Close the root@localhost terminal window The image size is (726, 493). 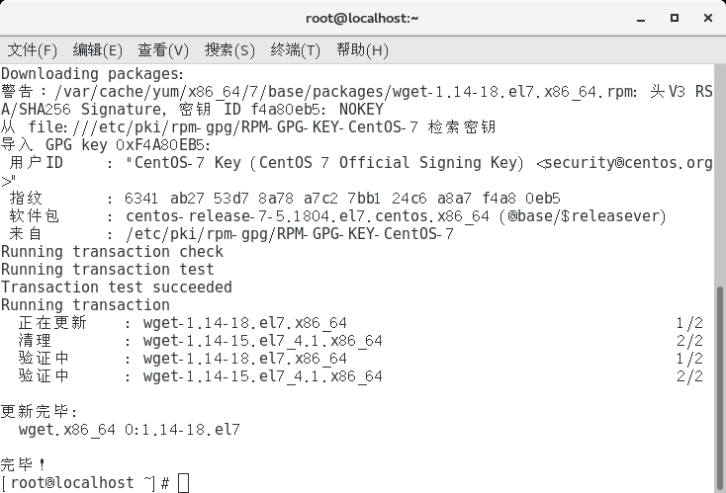(x=708, y=18)
